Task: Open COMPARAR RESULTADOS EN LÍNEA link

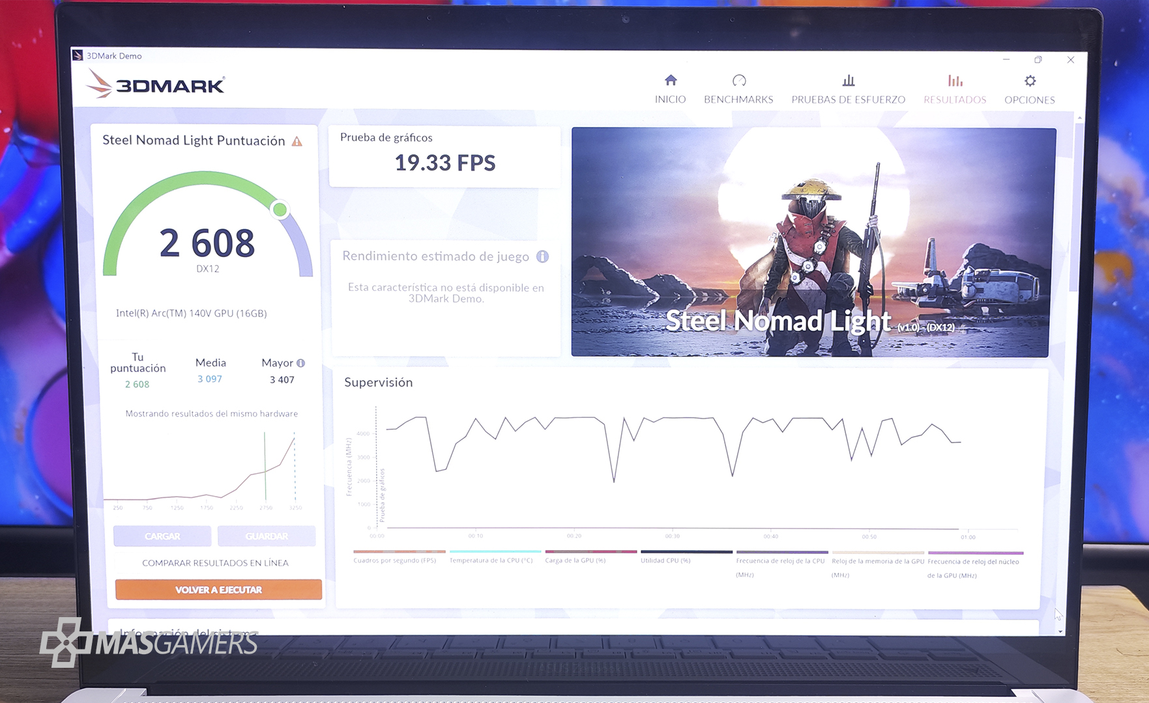Action: pos(215,563)
